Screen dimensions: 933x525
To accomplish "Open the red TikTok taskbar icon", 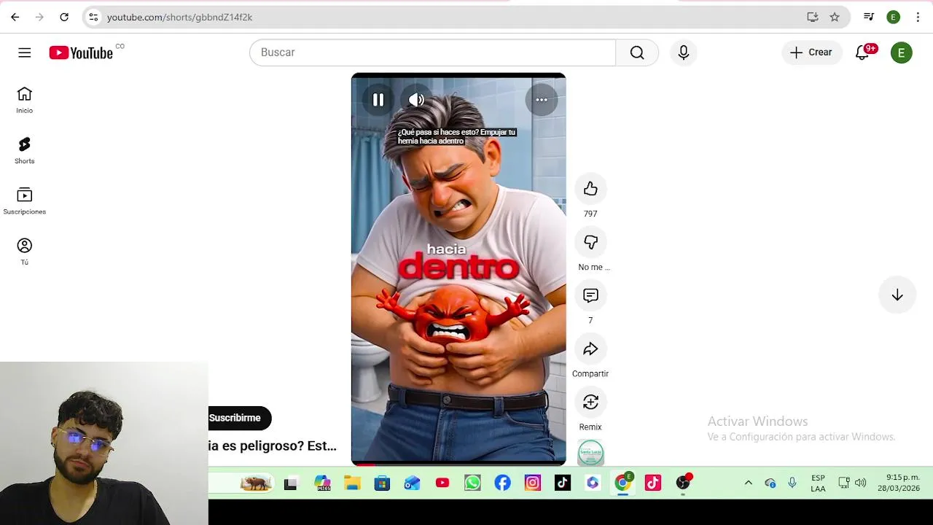I will point(653,483).
